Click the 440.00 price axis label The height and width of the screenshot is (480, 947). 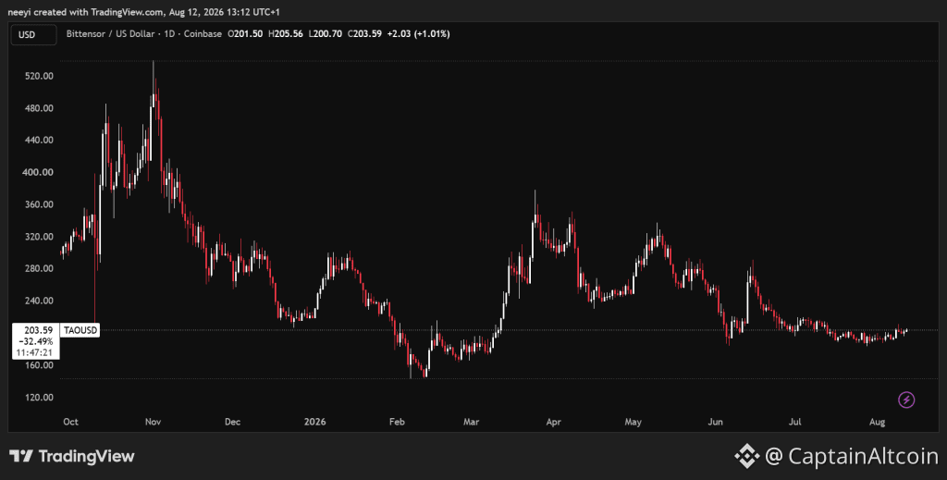[x=41, y=140]
